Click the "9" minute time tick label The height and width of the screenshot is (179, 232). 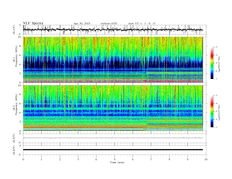pyautogui.click(x=187, y=159)
